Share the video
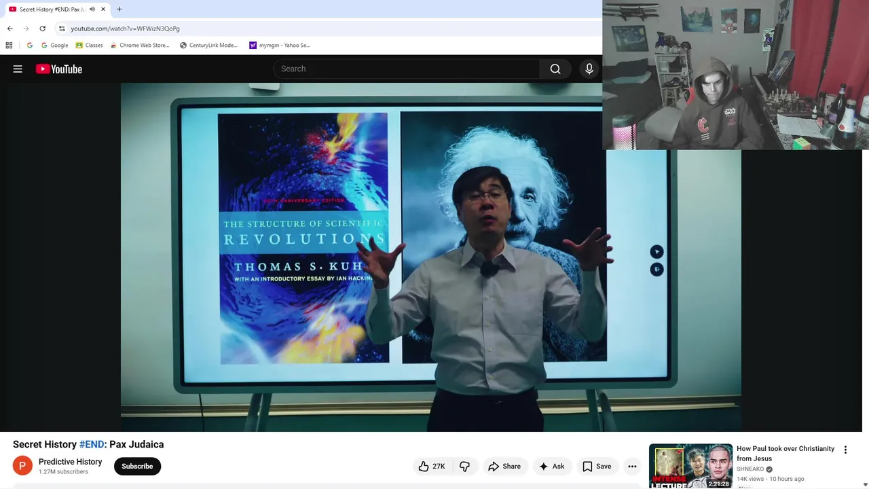Screen dimensions: 869x489 pyautogui.click(x=504, y=467)
